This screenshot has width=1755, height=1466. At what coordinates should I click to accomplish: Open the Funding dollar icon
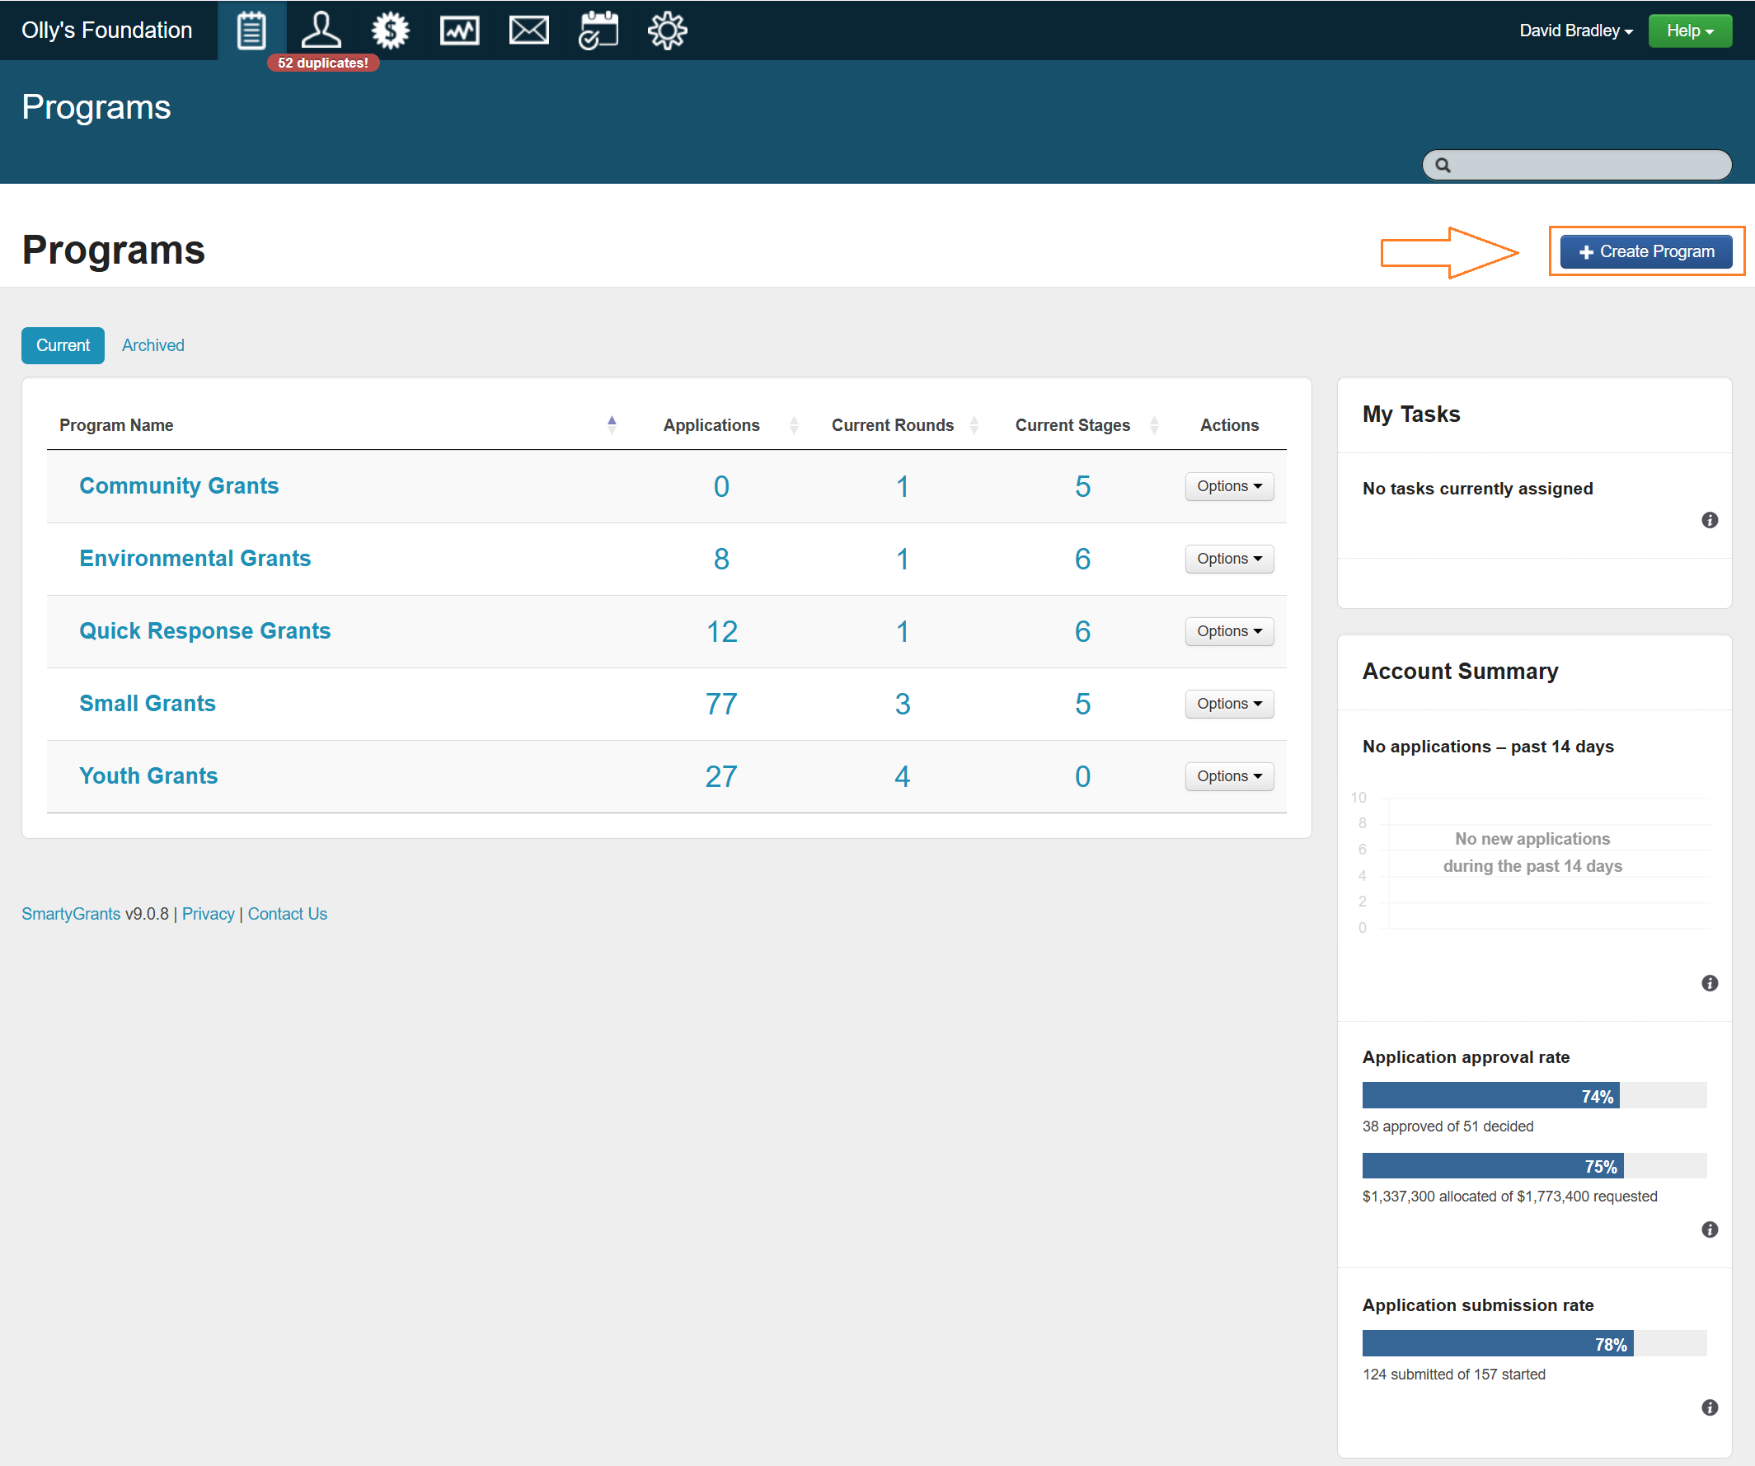click(390, 31)
